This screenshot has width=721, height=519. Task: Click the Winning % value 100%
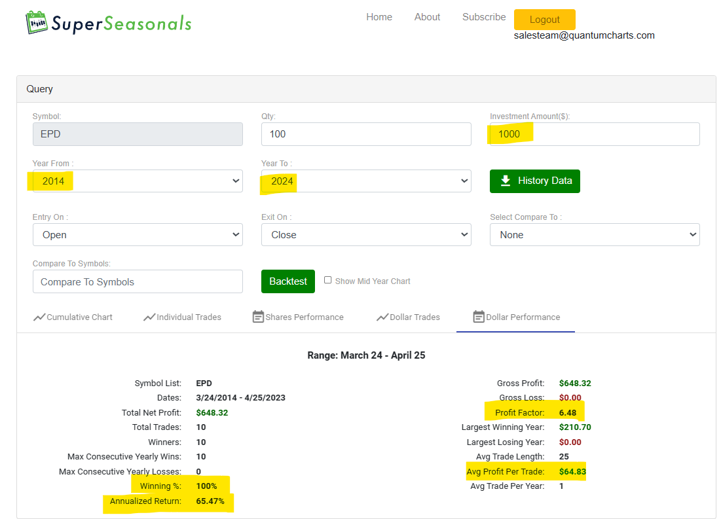point(206,486)
